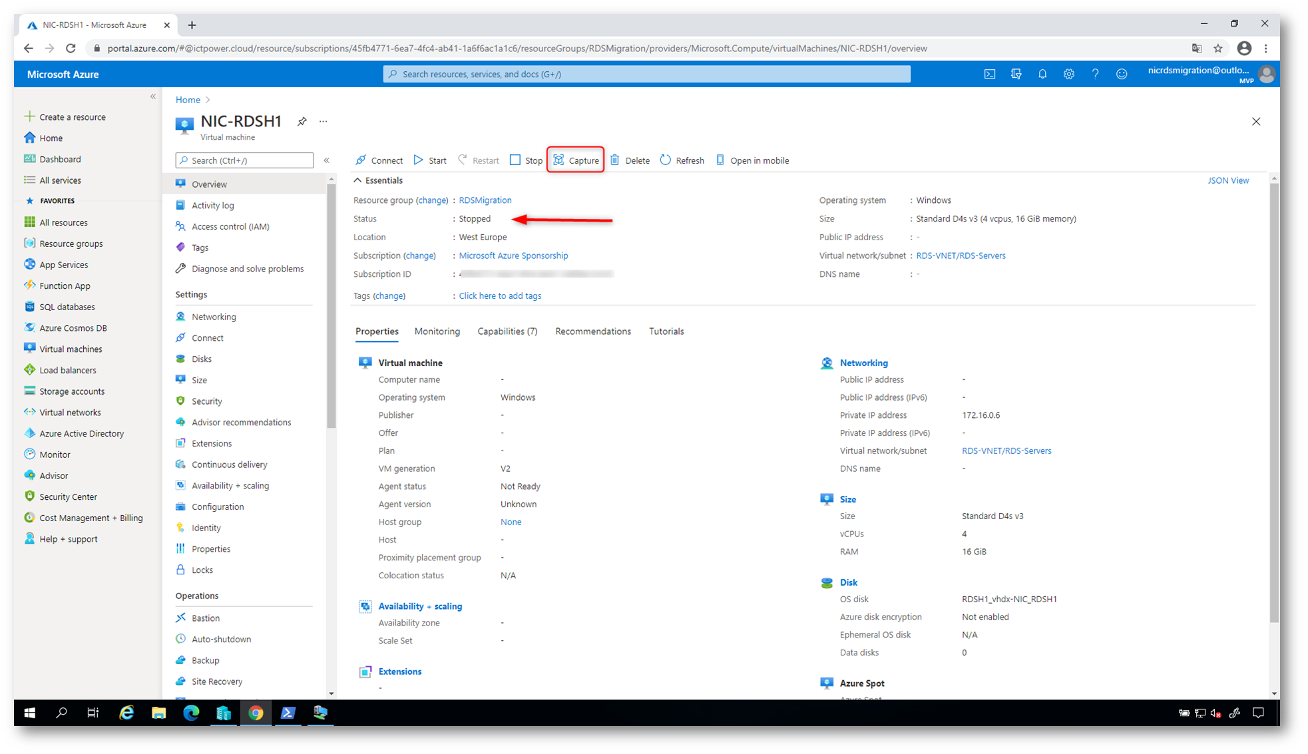Open Microsoft Azure Sponsorship subscription link
The height and width of the screenshot is (754, 1308).
click(x=513, y=256)
